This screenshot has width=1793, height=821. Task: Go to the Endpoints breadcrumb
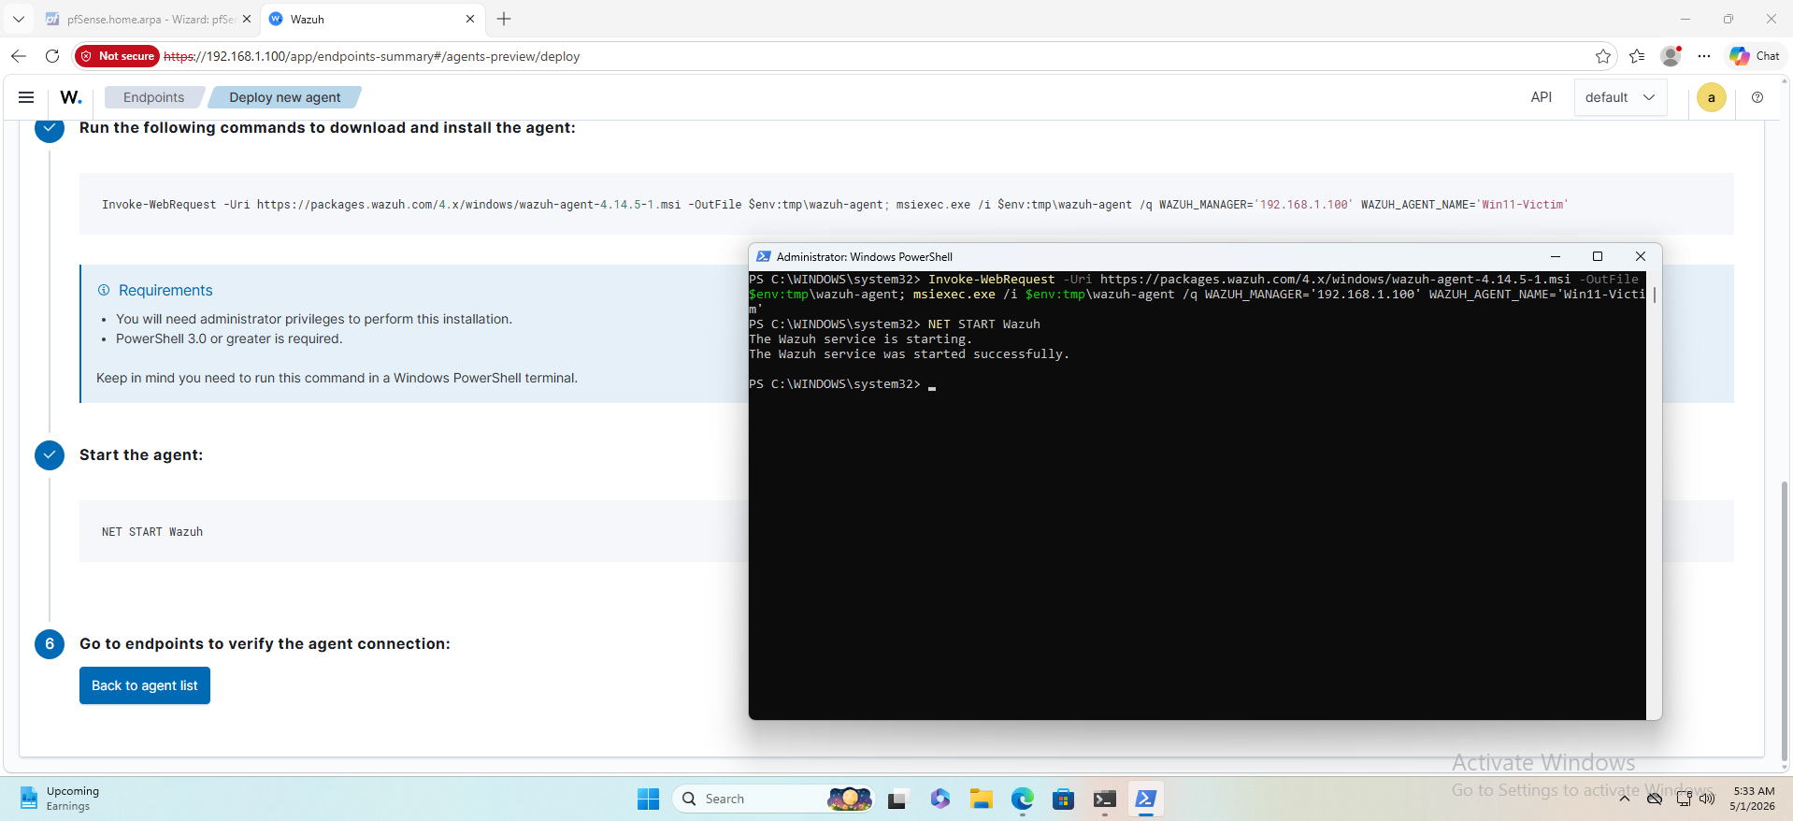coord(153,97)
